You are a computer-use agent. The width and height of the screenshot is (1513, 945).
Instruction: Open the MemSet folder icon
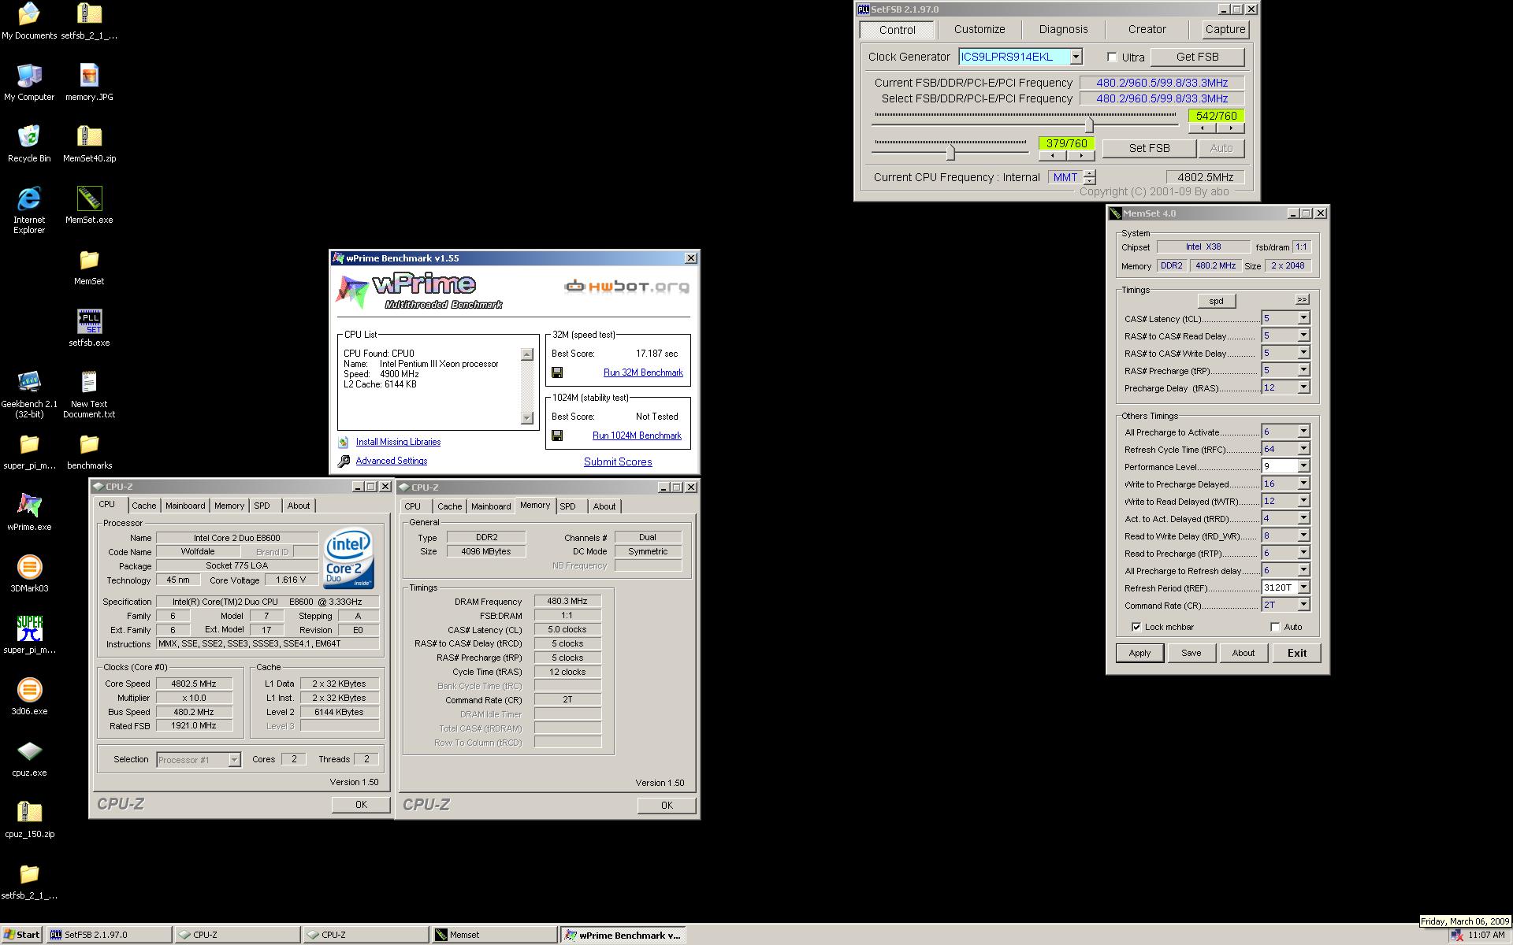(x=89, y=267)
